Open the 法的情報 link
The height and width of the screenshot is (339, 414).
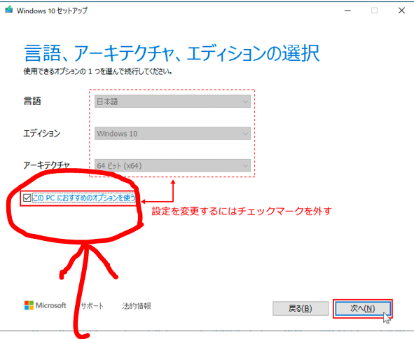pyautogui.click(x=137, y=306)
